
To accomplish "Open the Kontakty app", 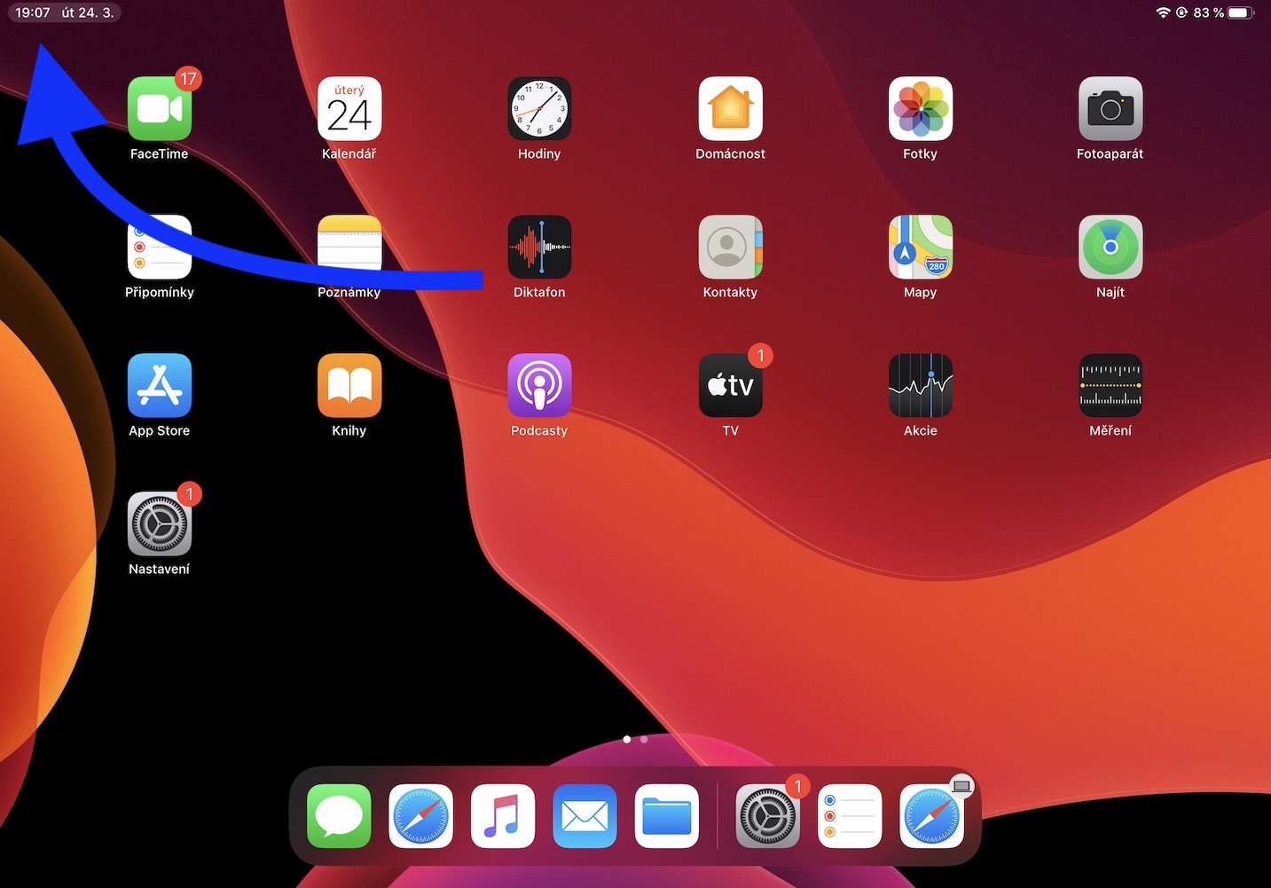I will (730, 248).
